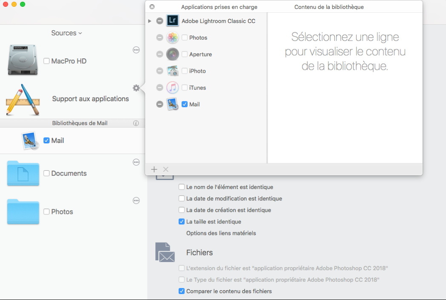Click the remove X button beside plus
The height and width of the screenshot is (300, 446).
pos(166,169)
